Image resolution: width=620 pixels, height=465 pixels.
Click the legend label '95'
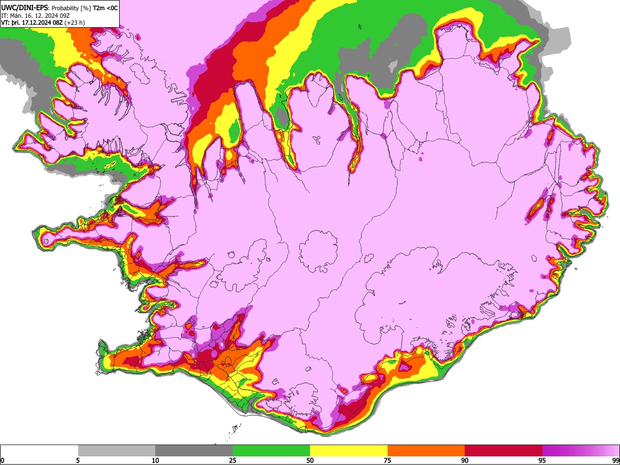tap(542, 461)
